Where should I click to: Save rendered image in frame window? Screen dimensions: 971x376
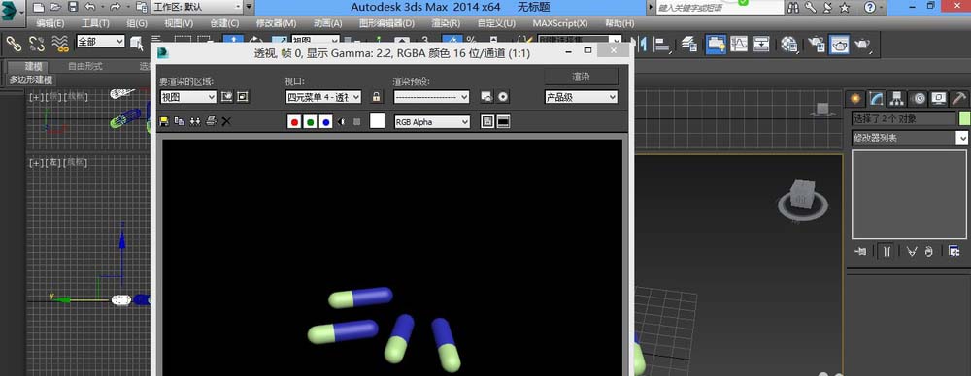tap(164, 121)
